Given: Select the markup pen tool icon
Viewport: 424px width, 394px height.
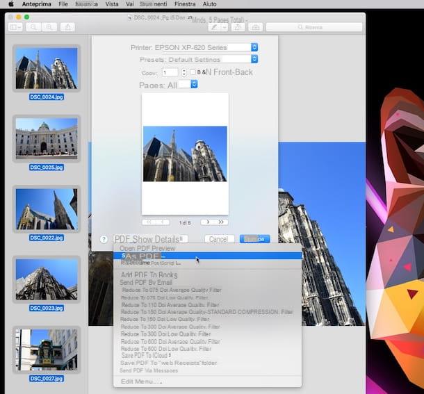Looking at the screenshot, I should coord(215,27).
